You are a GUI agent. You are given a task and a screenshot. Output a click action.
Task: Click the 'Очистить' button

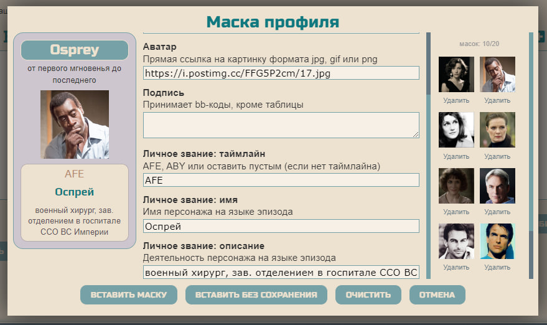pyautogui.click(x=368, y=294)
